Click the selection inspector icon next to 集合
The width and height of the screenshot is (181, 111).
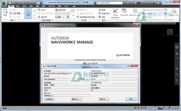click(x=68, y=17)
